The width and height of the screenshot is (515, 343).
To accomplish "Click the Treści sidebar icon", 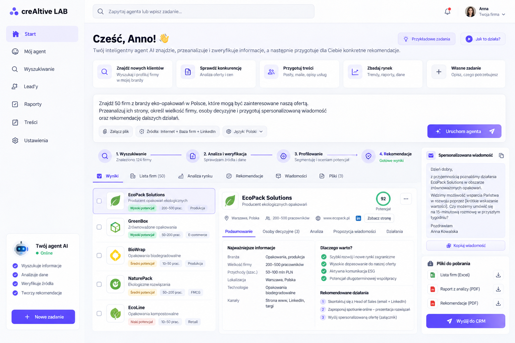I will (15, 122).
